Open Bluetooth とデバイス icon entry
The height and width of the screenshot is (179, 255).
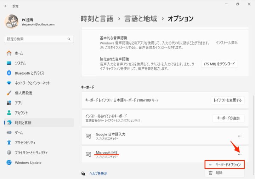[9, 73]
